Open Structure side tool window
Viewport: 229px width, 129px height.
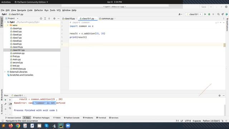point(2,109)
